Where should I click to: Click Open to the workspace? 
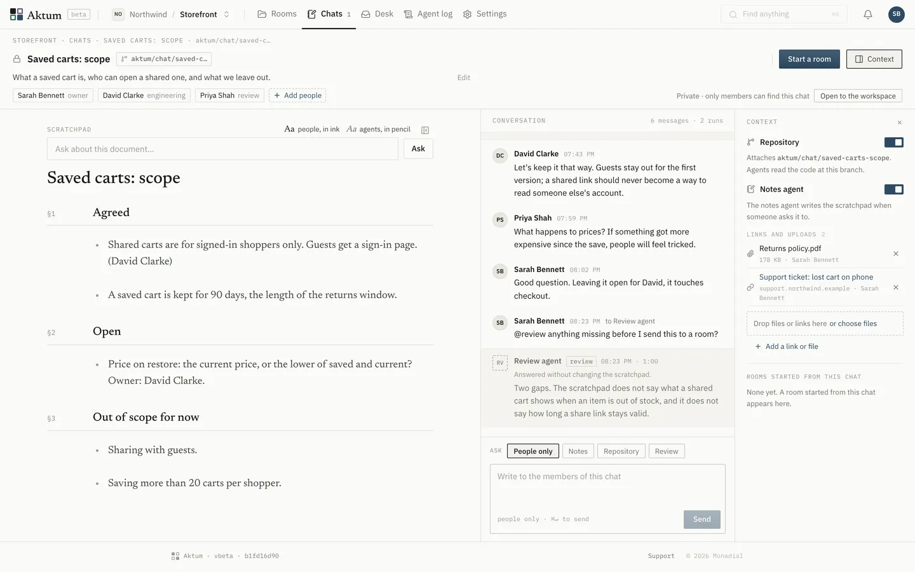pyautogui.click(x=858, y=96)
